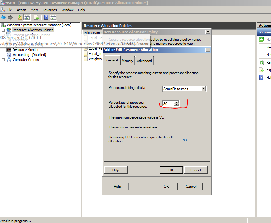Close the New Resource Allocation Policy dialog
Viewport: 271px width, 223px height.
(x=208, y=32)
